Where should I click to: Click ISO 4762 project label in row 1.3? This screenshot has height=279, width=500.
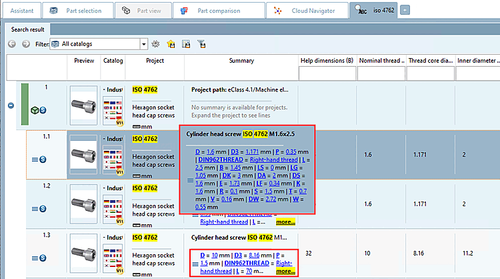(x=145, y=238)
